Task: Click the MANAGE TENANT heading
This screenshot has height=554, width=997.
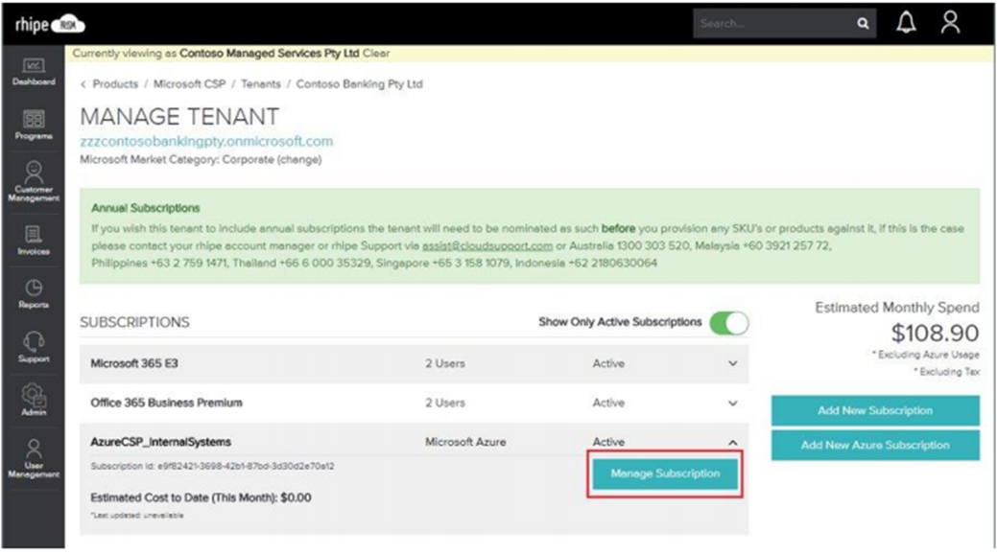Action: coord(179,117)
